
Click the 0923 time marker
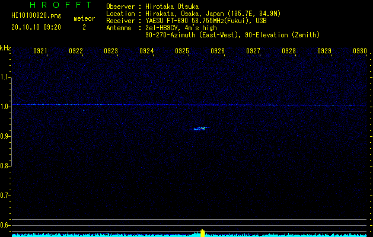tap(111, 50)
